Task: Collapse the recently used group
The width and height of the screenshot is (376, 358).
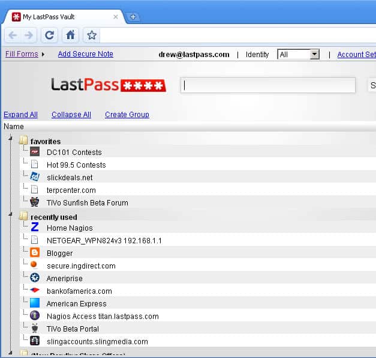Action: (x=10, y=216)
